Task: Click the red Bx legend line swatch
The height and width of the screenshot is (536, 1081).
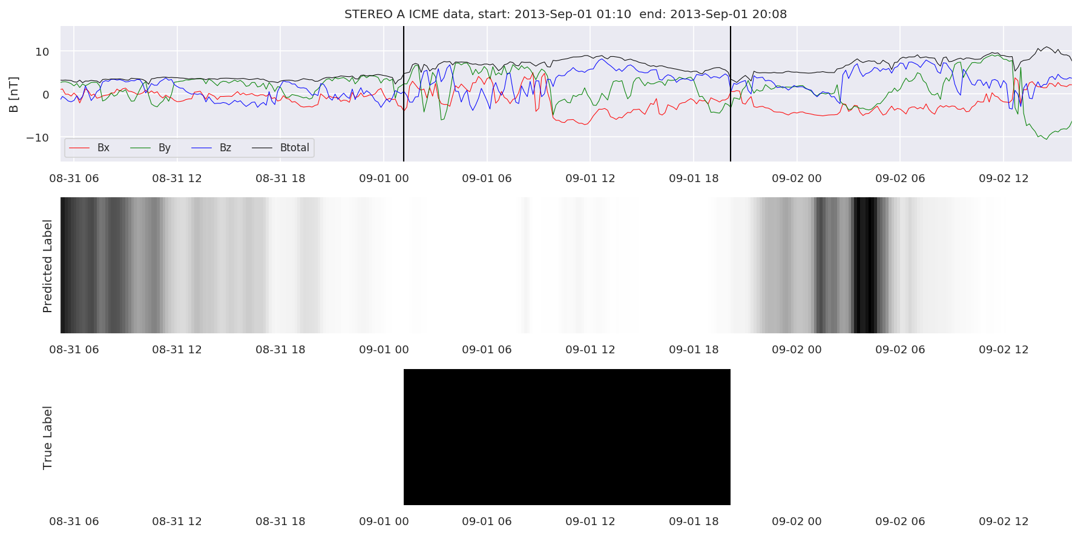Action: pyautogui.click(x=80, y=148)
